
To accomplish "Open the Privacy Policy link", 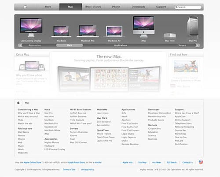I will [88, 170].
